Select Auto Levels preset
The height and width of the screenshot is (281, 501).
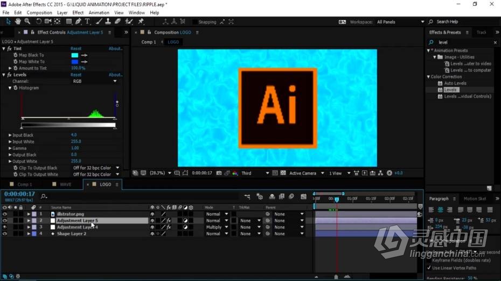[x=455, y=83]
